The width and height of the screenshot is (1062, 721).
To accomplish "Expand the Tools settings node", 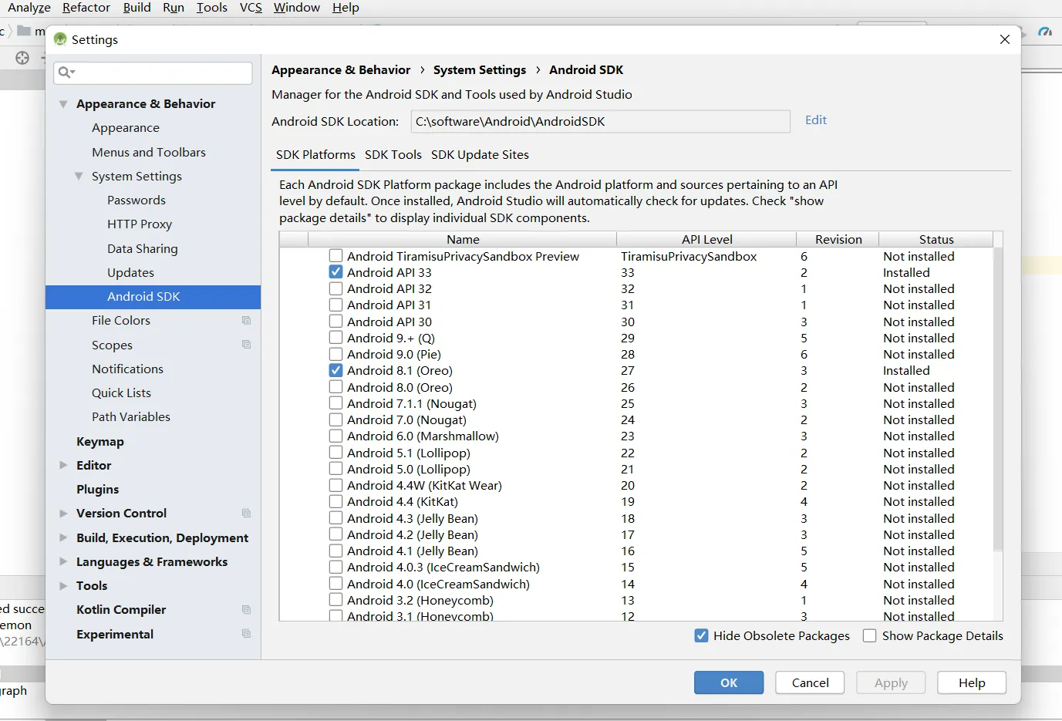I will 63,585.
